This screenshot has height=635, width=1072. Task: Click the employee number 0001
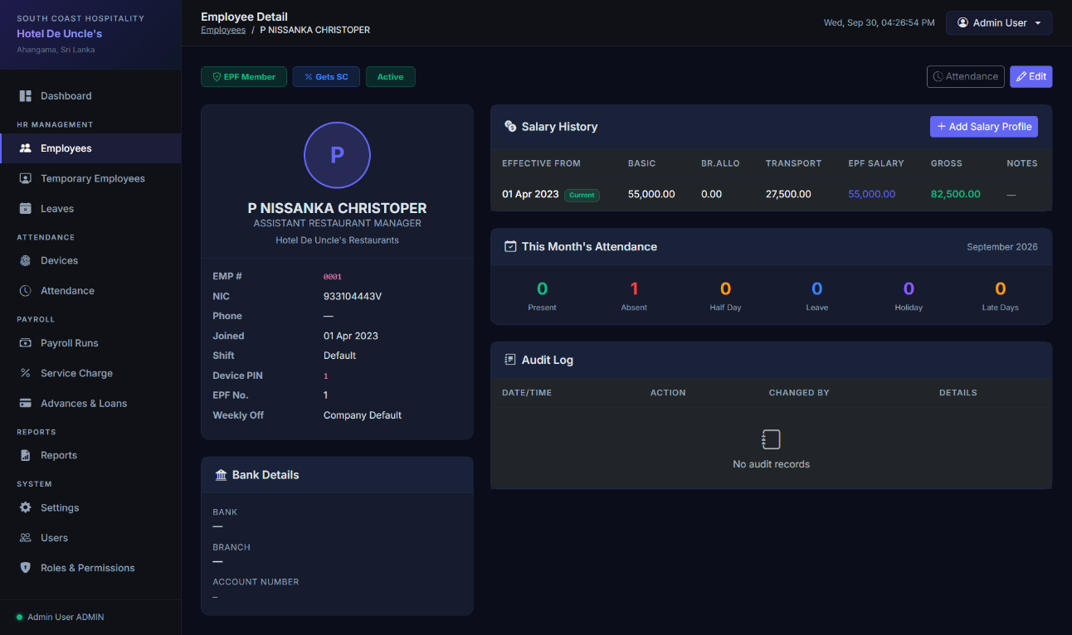click(x=333, y=277)
